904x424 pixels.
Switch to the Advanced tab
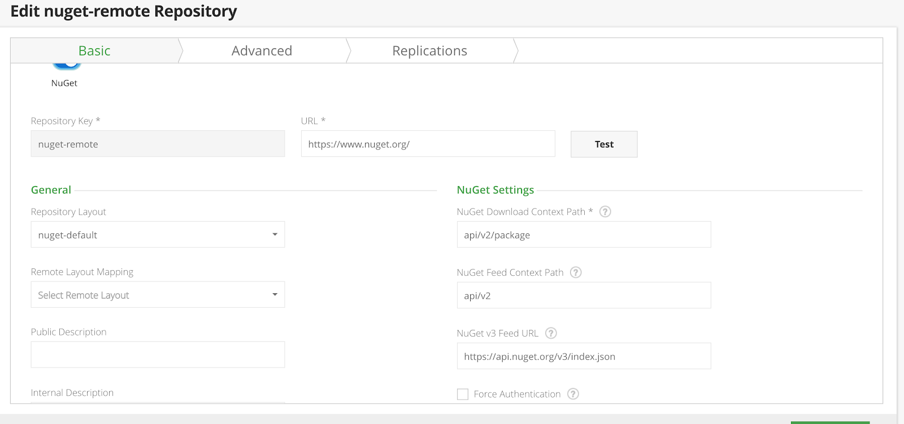point(262,51)
